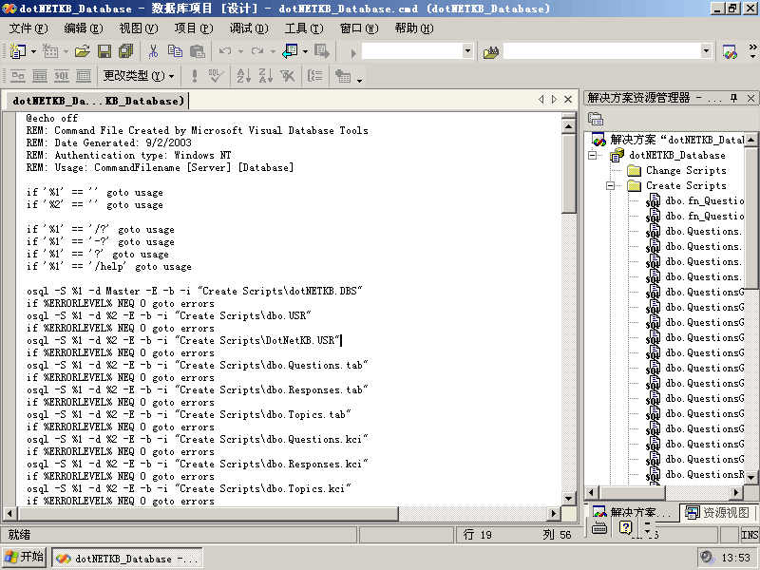
Task: Click the Sort Descending Z-A icon
Action: (x=266, y=76)
